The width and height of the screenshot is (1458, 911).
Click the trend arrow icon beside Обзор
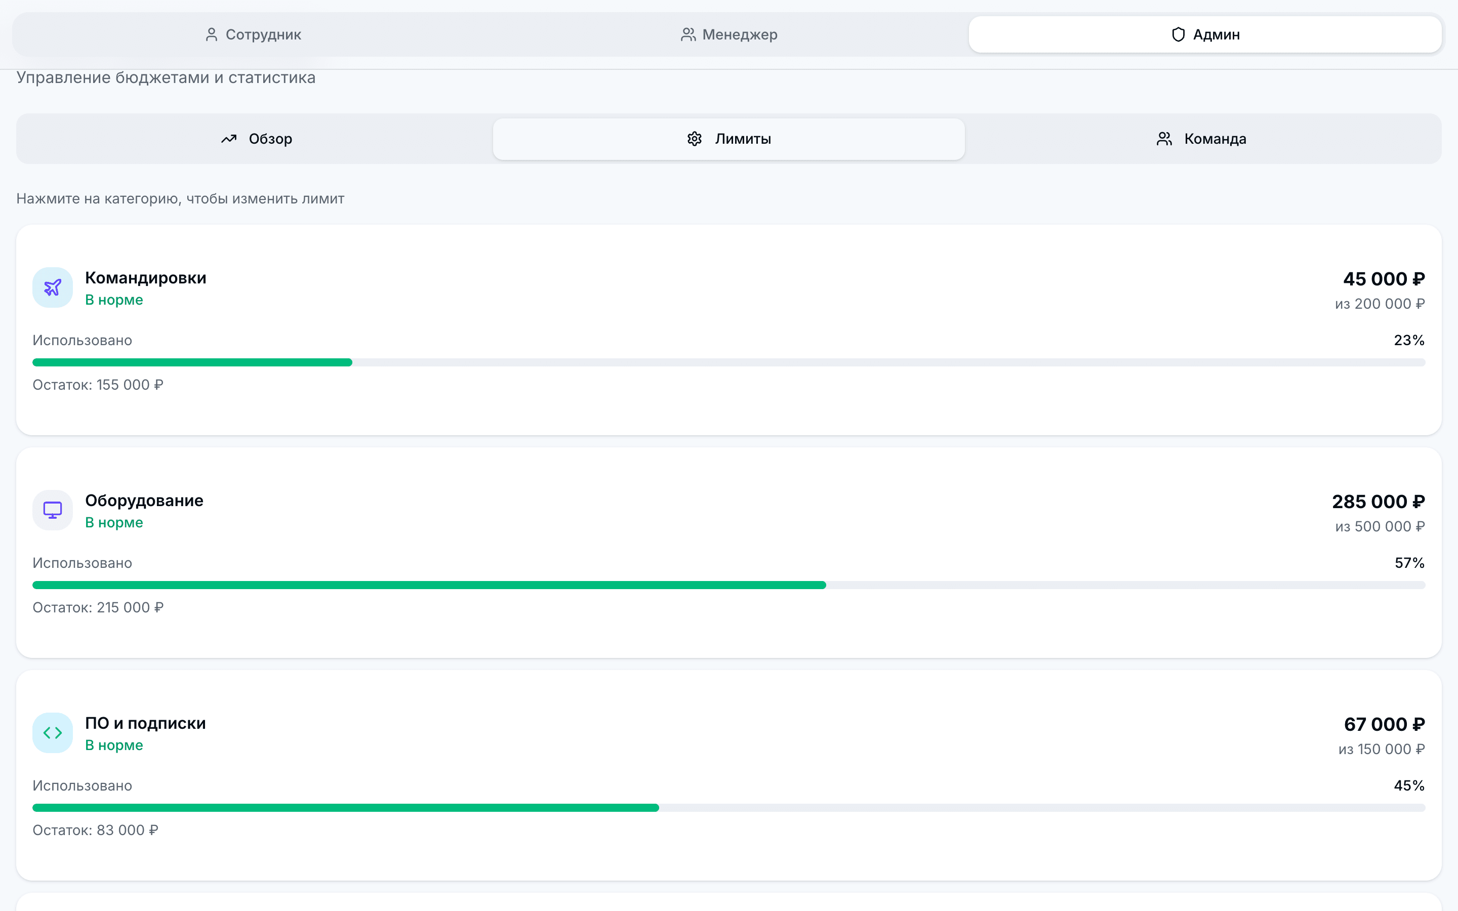click(229, 139)
